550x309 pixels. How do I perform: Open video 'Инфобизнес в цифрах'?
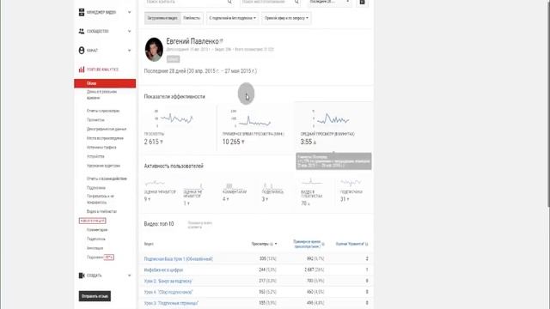tap(163, 270)
